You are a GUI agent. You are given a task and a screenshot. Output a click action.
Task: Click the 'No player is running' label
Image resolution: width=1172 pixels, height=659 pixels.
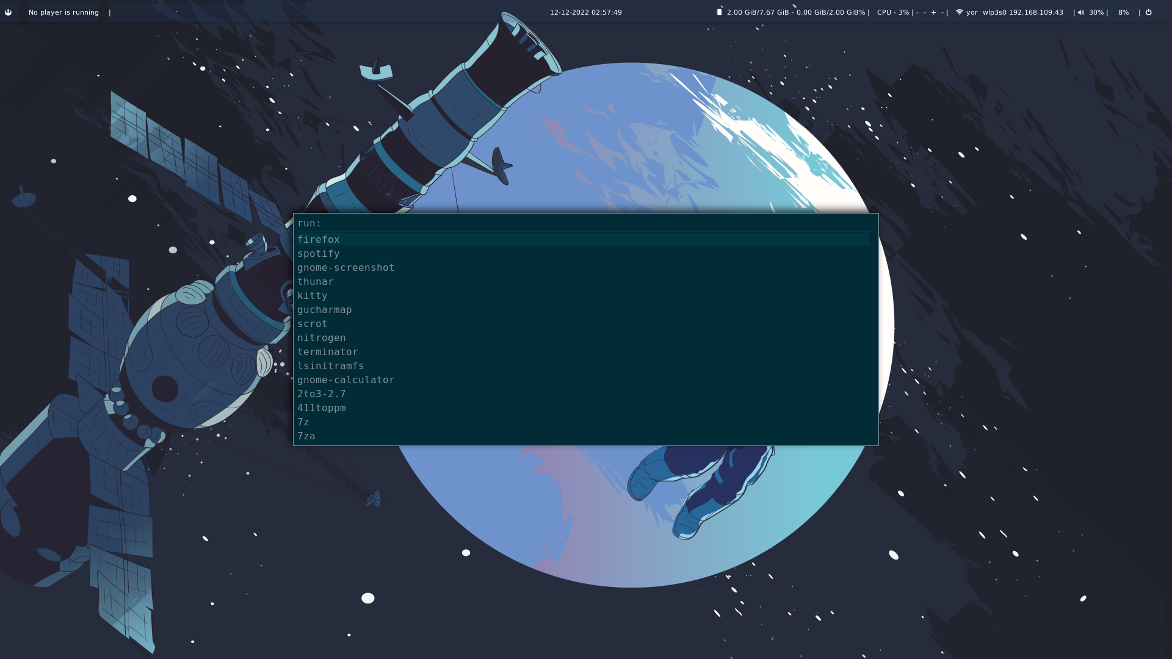63,12
